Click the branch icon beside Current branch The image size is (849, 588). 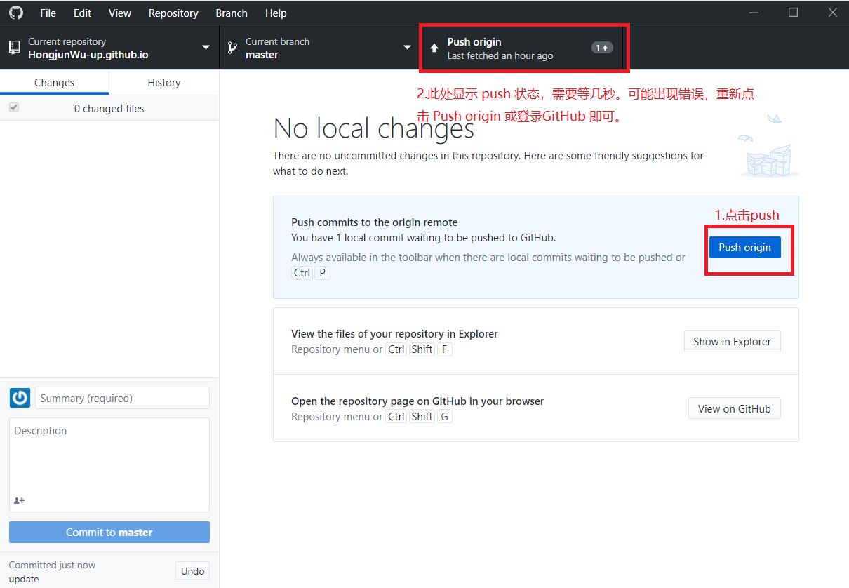click(232, 48)
